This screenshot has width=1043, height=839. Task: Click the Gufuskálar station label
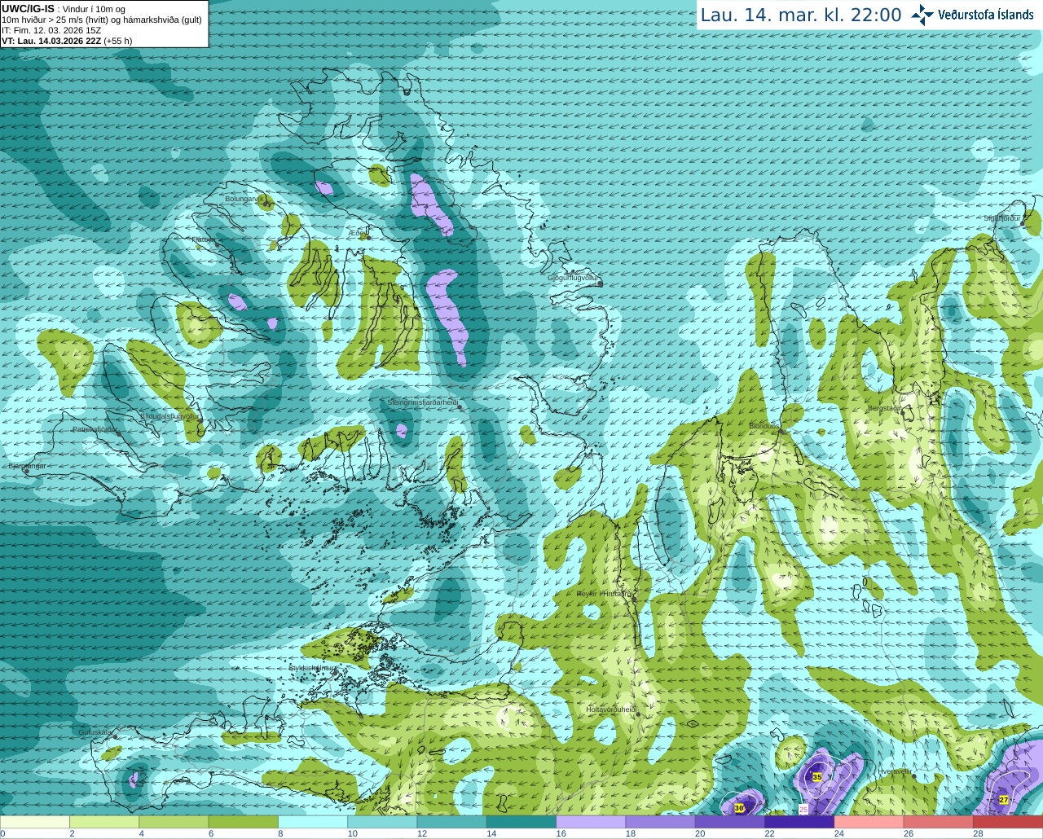coord(95,732)
